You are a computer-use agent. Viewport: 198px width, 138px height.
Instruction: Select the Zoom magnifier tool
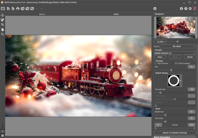coord(2,34)
